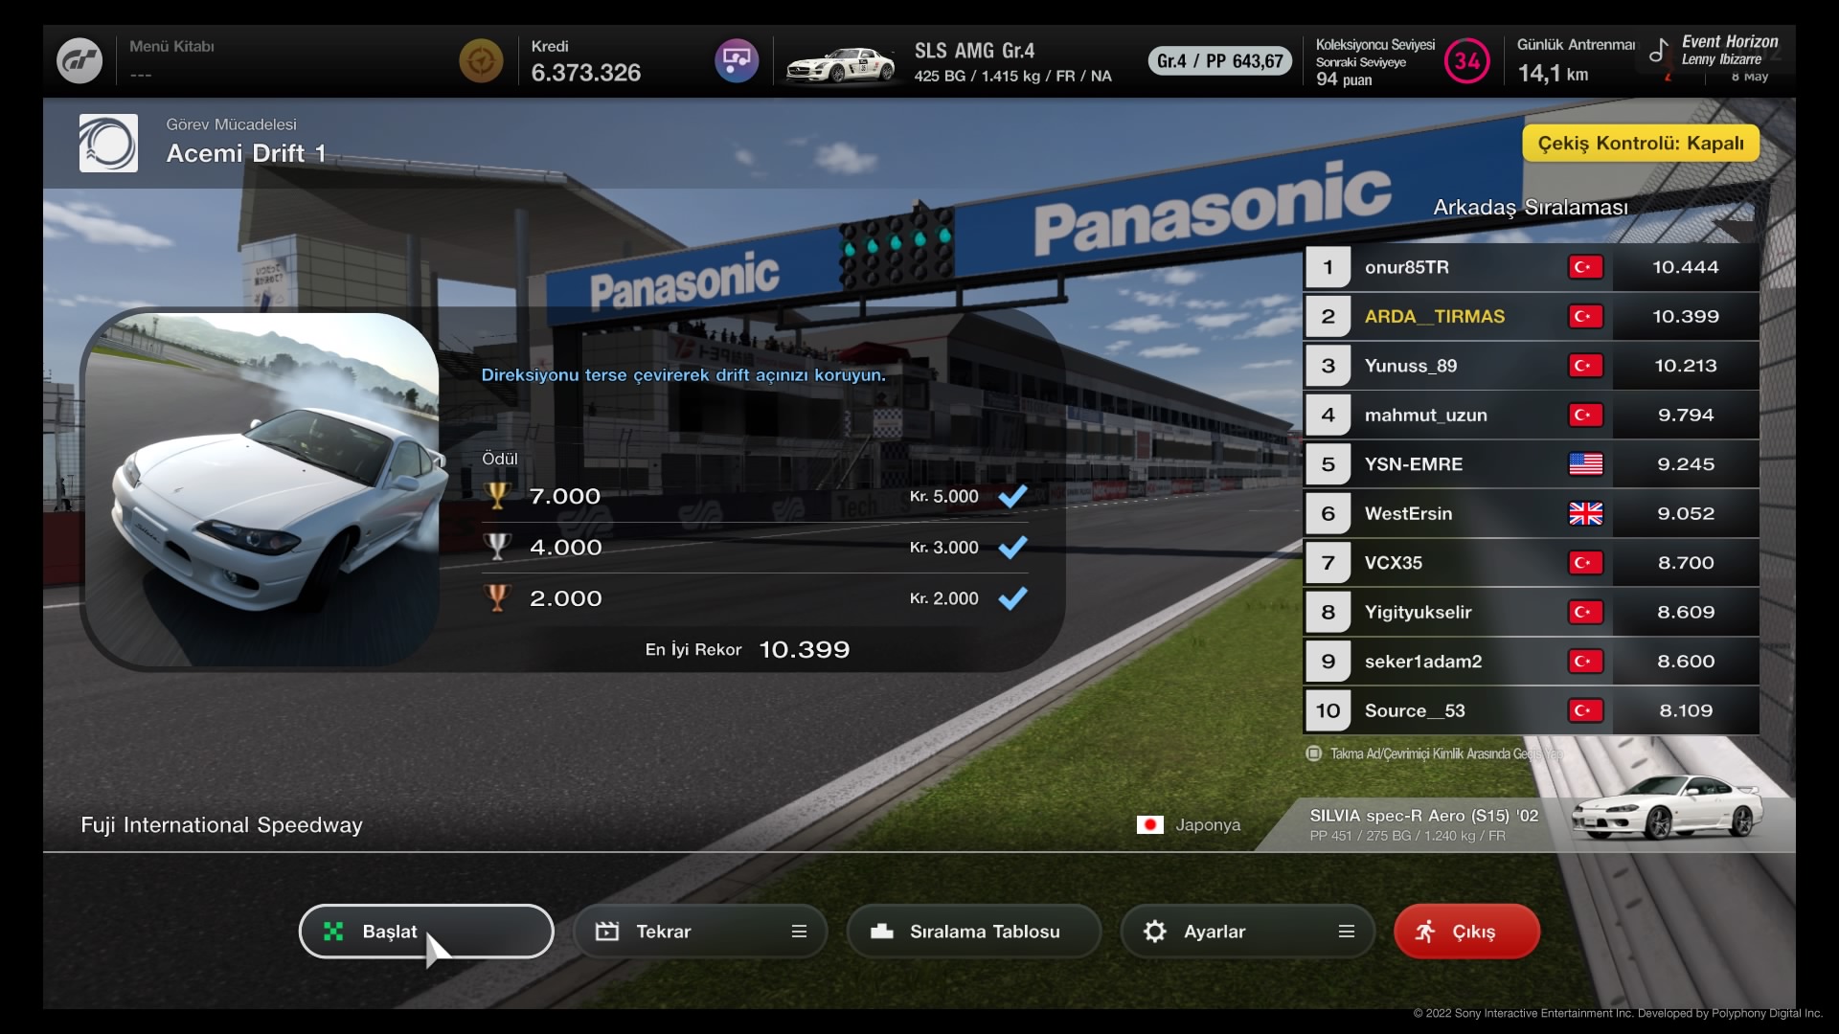Select Yigityukselir ranking row
Screen dimensions: 1839x1034
(x=1531, y=612)
